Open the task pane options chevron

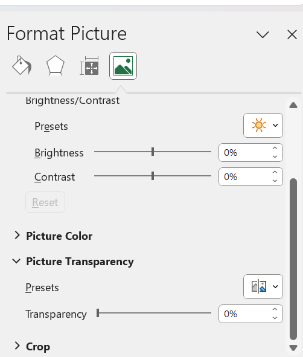click(x=263, y=35)
